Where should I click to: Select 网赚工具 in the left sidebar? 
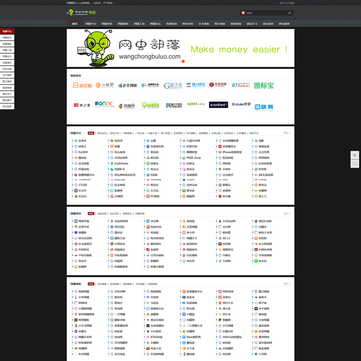click(7, 50)
